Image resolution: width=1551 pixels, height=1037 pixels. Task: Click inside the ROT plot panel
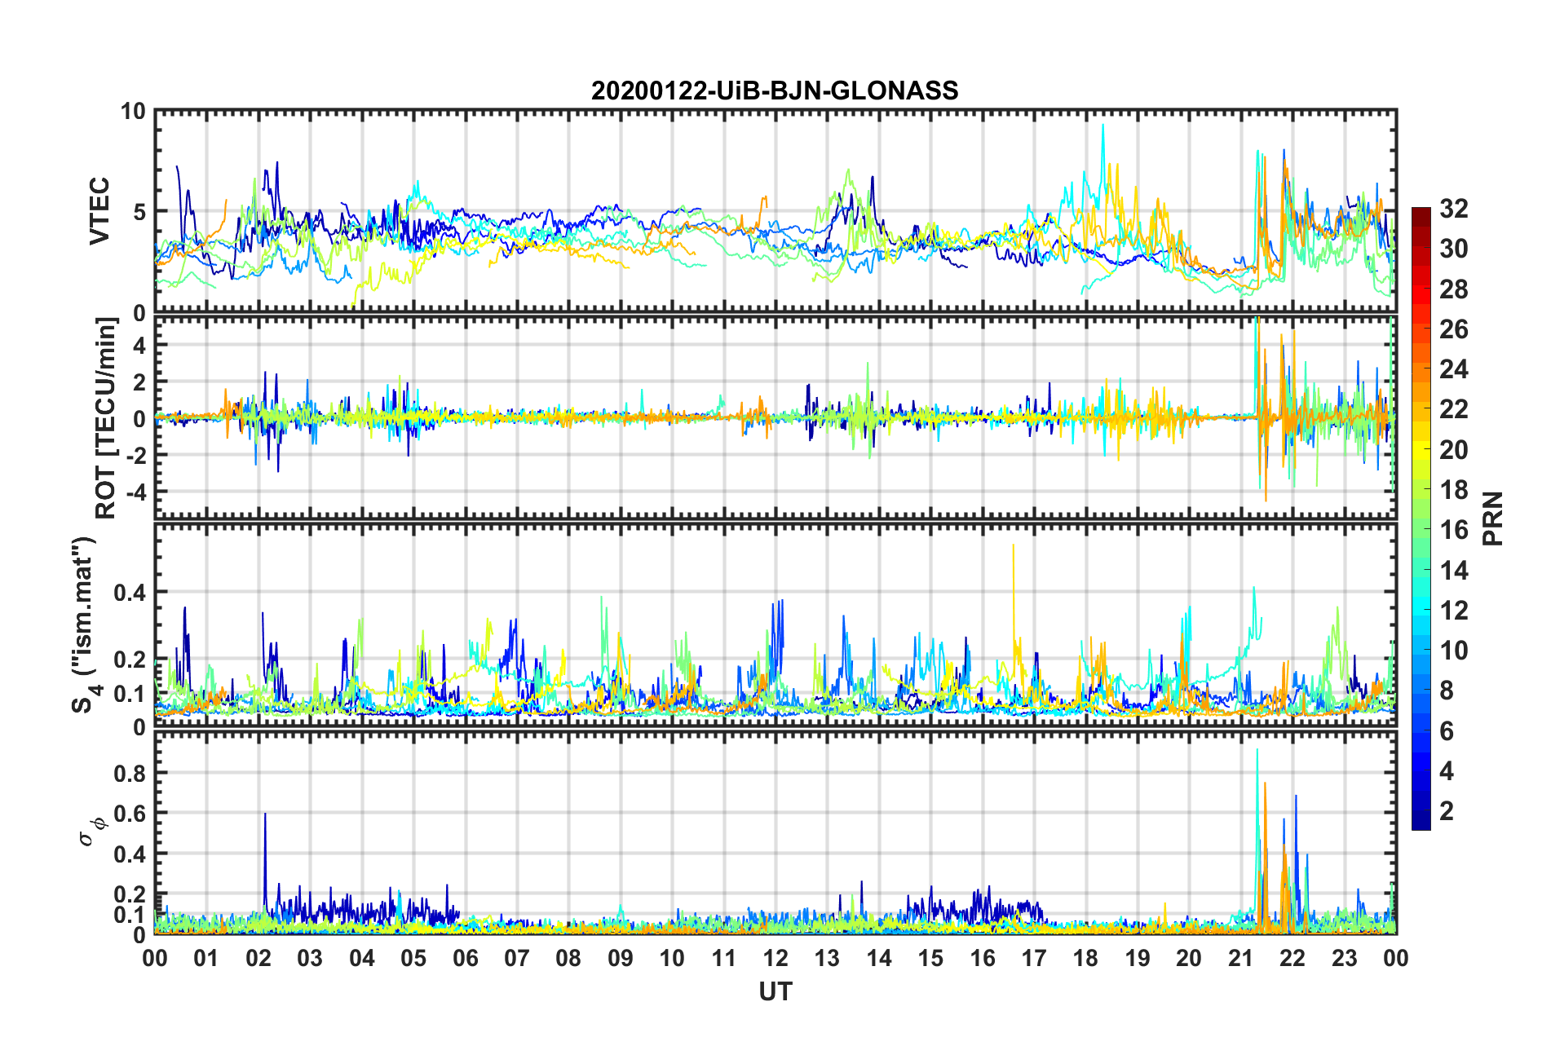775,418
